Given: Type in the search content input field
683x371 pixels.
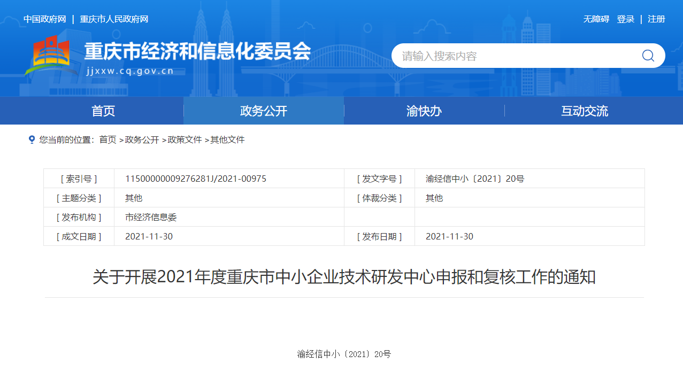Looking at the screenshot, I should (x=513, y=56).
